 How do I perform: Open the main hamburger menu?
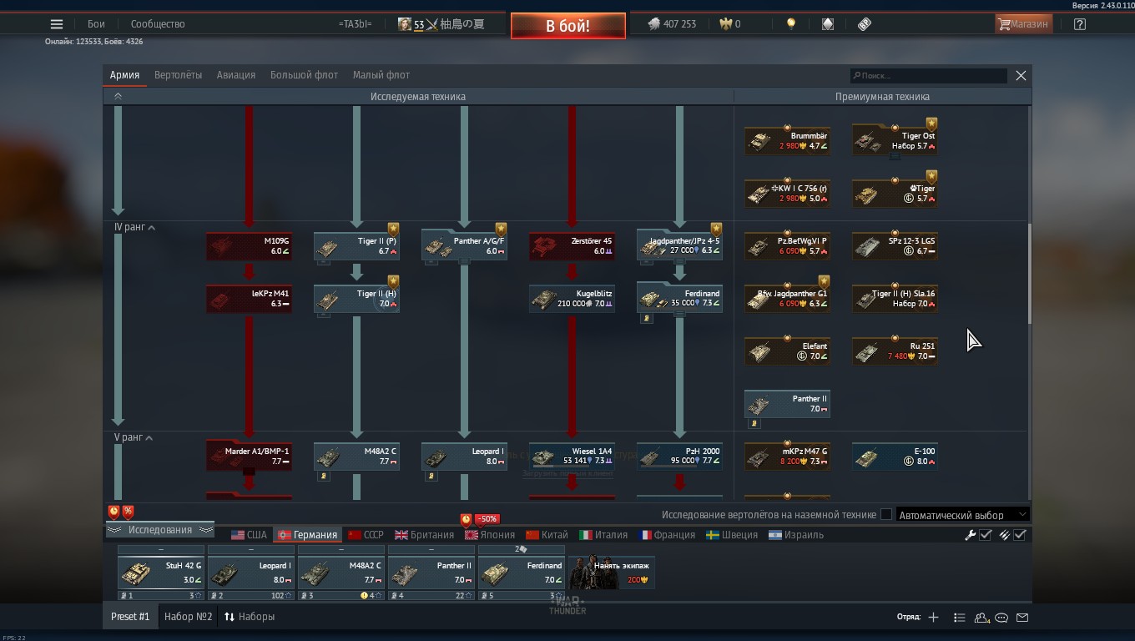57,24
